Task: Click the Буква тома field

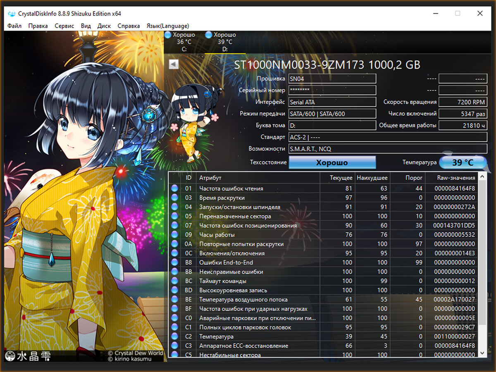Action: pos(332,125)
